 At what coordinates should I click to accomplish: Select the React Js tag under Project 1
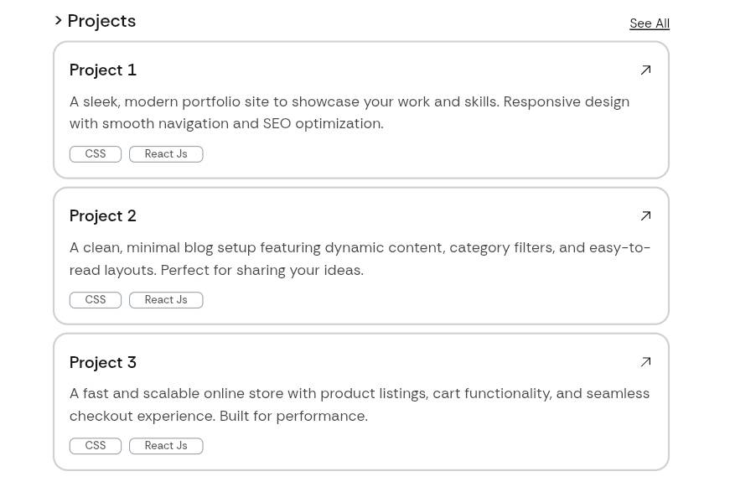(165, 153)
